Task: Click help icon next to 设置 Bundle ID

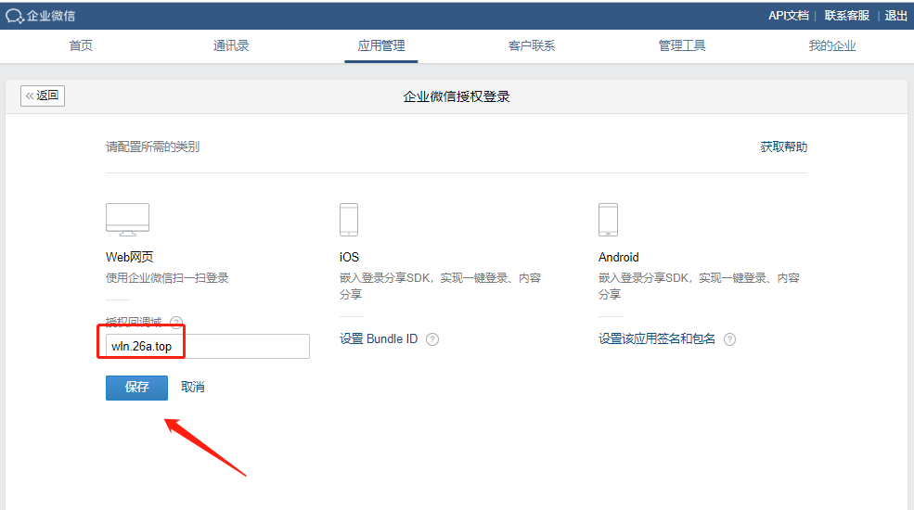Action: tap(431, 339)
